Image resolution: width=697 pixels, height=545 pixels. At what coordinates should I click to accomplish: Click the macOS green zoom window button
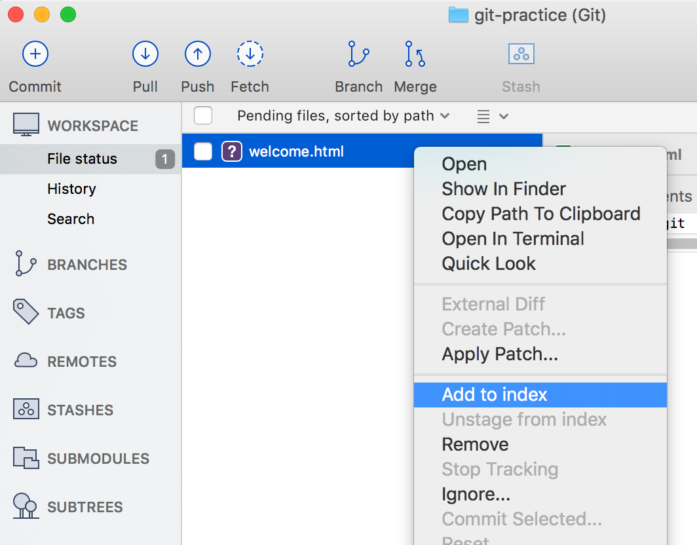[x=67, y=14]
